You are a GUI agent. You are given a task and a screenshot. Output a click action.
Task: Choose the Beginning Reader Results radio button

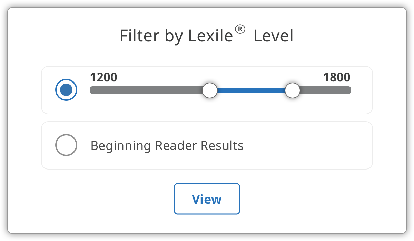(66, 145)
